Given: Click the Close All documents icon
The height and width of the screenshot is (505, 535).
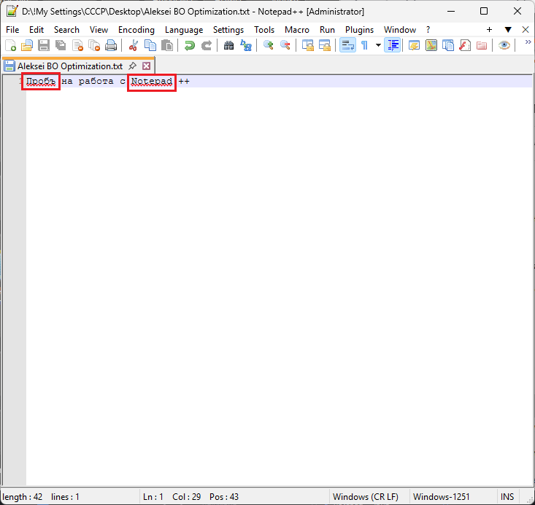Looking at the screenshot, I should [x=94, y=45].
